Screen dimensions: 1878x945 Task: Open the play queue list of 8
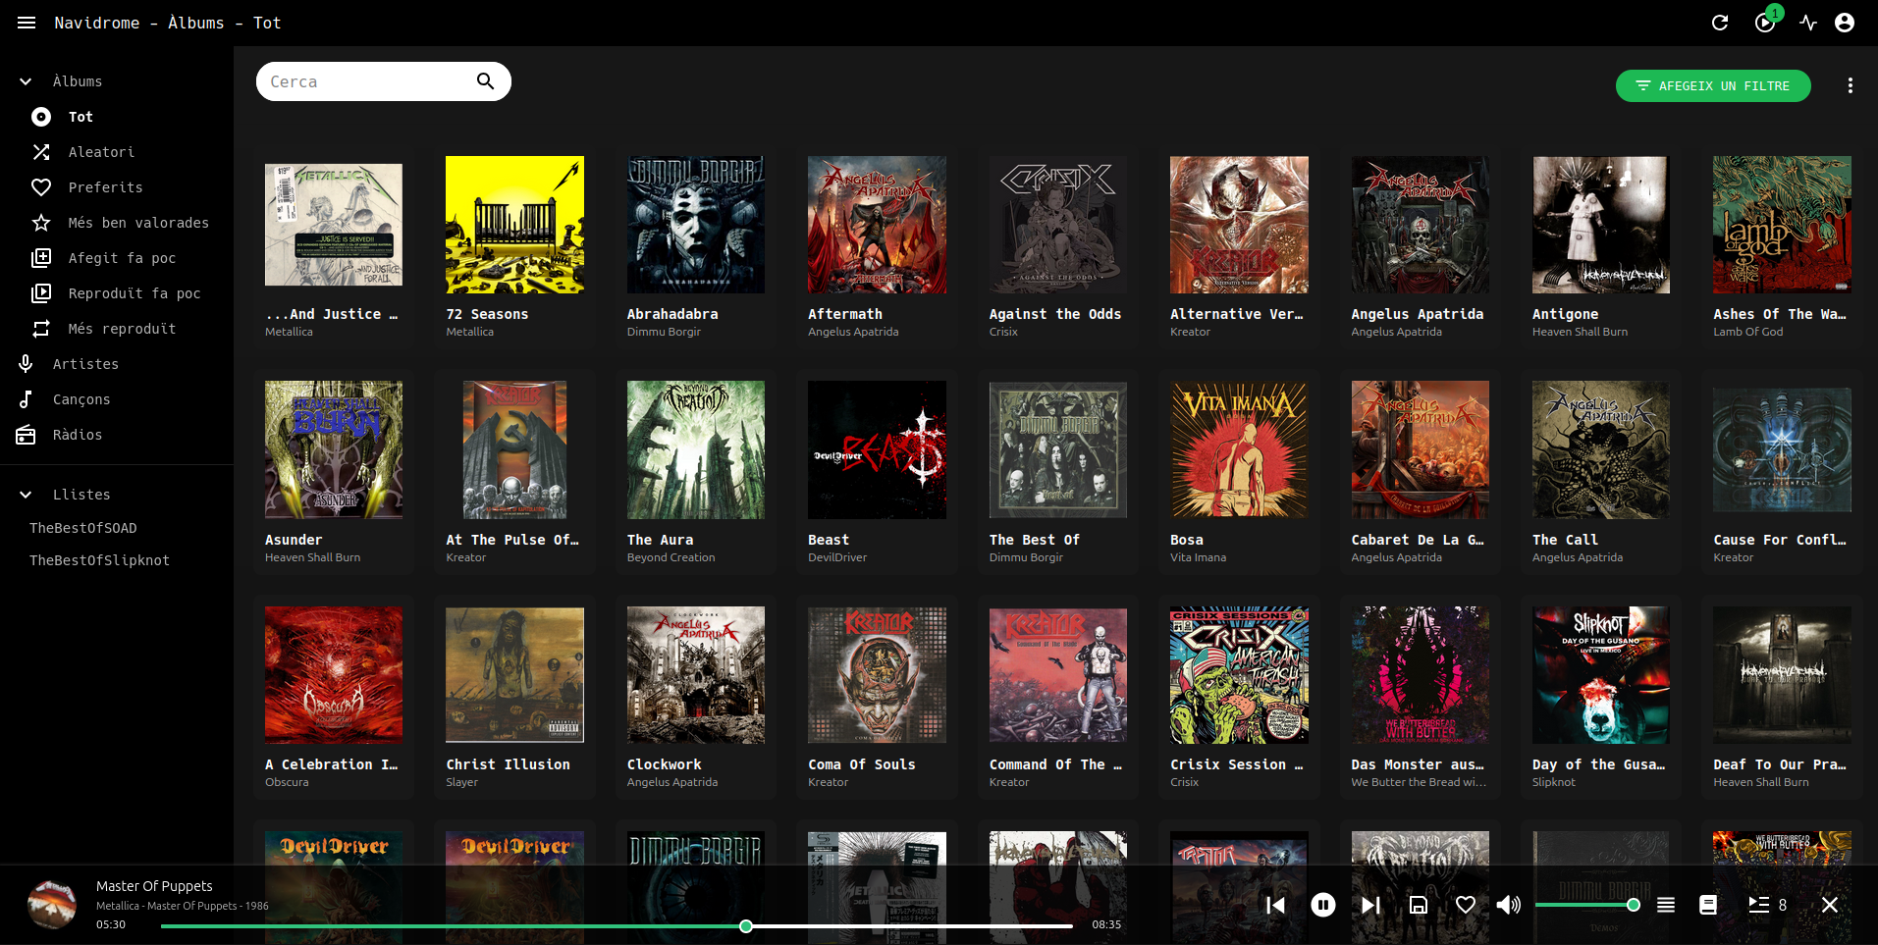click(1767, 905)
